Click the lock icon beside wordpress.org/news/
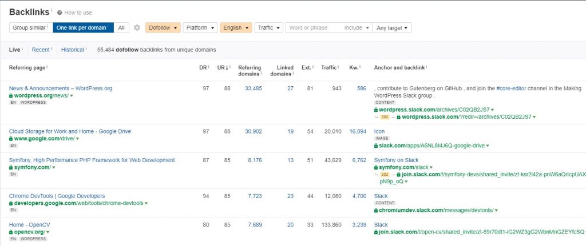Viewport: 586px width, 246px height. click(x=11, y=96)
